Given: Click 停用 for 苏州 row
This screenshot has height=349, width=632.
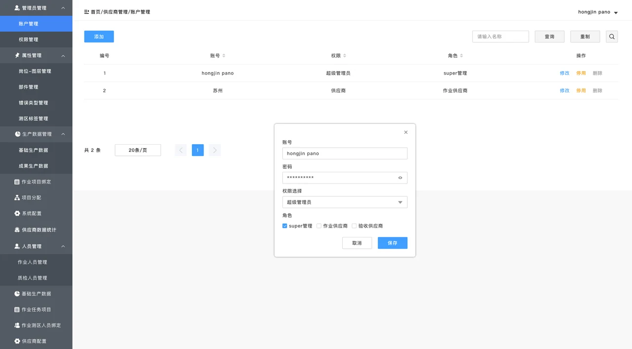Looking at the screenshot, I should tap(581, 90).
